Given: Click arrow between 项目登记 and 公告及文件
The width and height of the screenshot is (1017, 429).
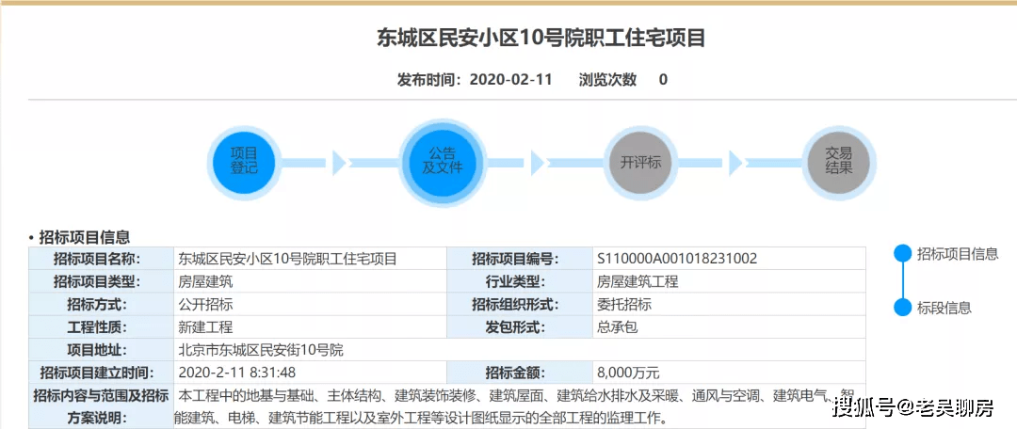Looking at the screenshot, I should [339, 162].
